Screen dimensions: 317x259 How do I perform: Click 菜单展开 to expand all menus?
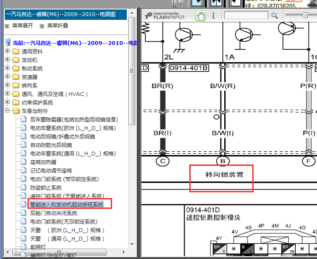pyautogui.click(x=22, y=26)
